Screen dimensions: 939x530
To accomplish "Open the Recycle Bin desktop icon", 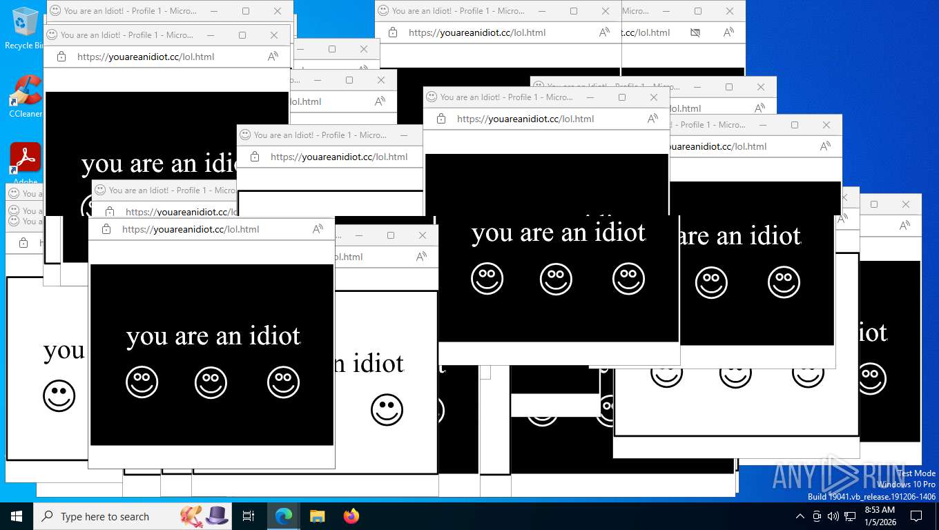I will click(23, 28).
